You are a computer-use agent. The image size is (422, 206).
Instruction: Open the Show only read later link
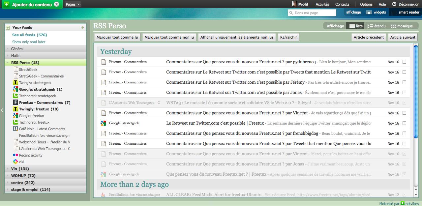[29, 42]
